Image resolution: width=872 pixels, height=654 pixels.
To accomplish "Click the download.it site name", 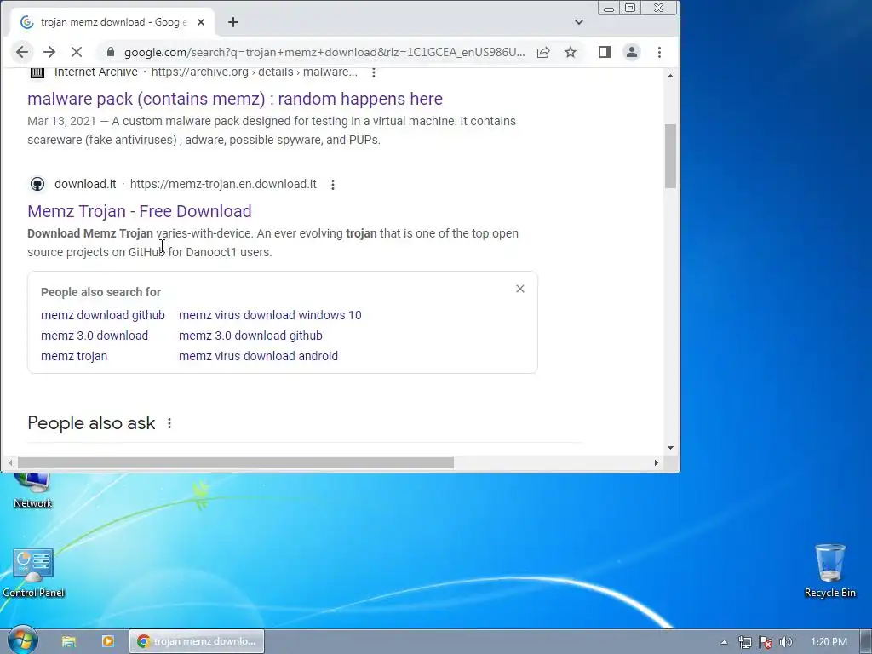I will click(85, 184).
